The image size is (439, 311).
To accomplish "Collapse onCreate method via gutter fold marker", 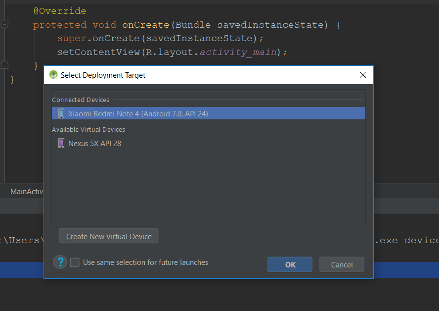I will [x=4, y=25].
